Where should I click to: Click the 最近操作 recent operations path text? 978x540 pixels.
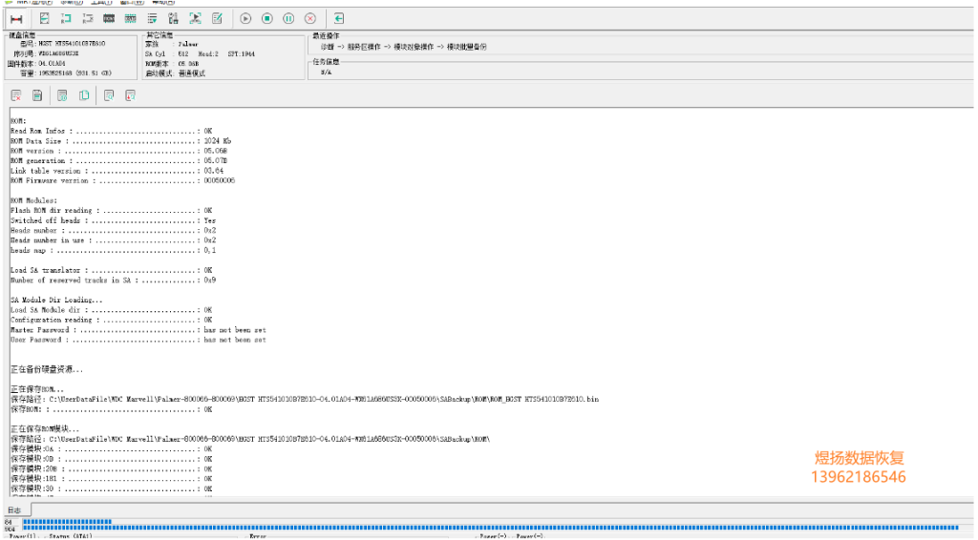(x=404, y=47)
